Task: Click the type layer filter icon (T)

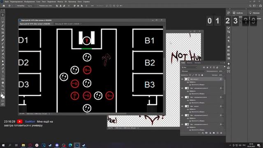Action: 210,67
